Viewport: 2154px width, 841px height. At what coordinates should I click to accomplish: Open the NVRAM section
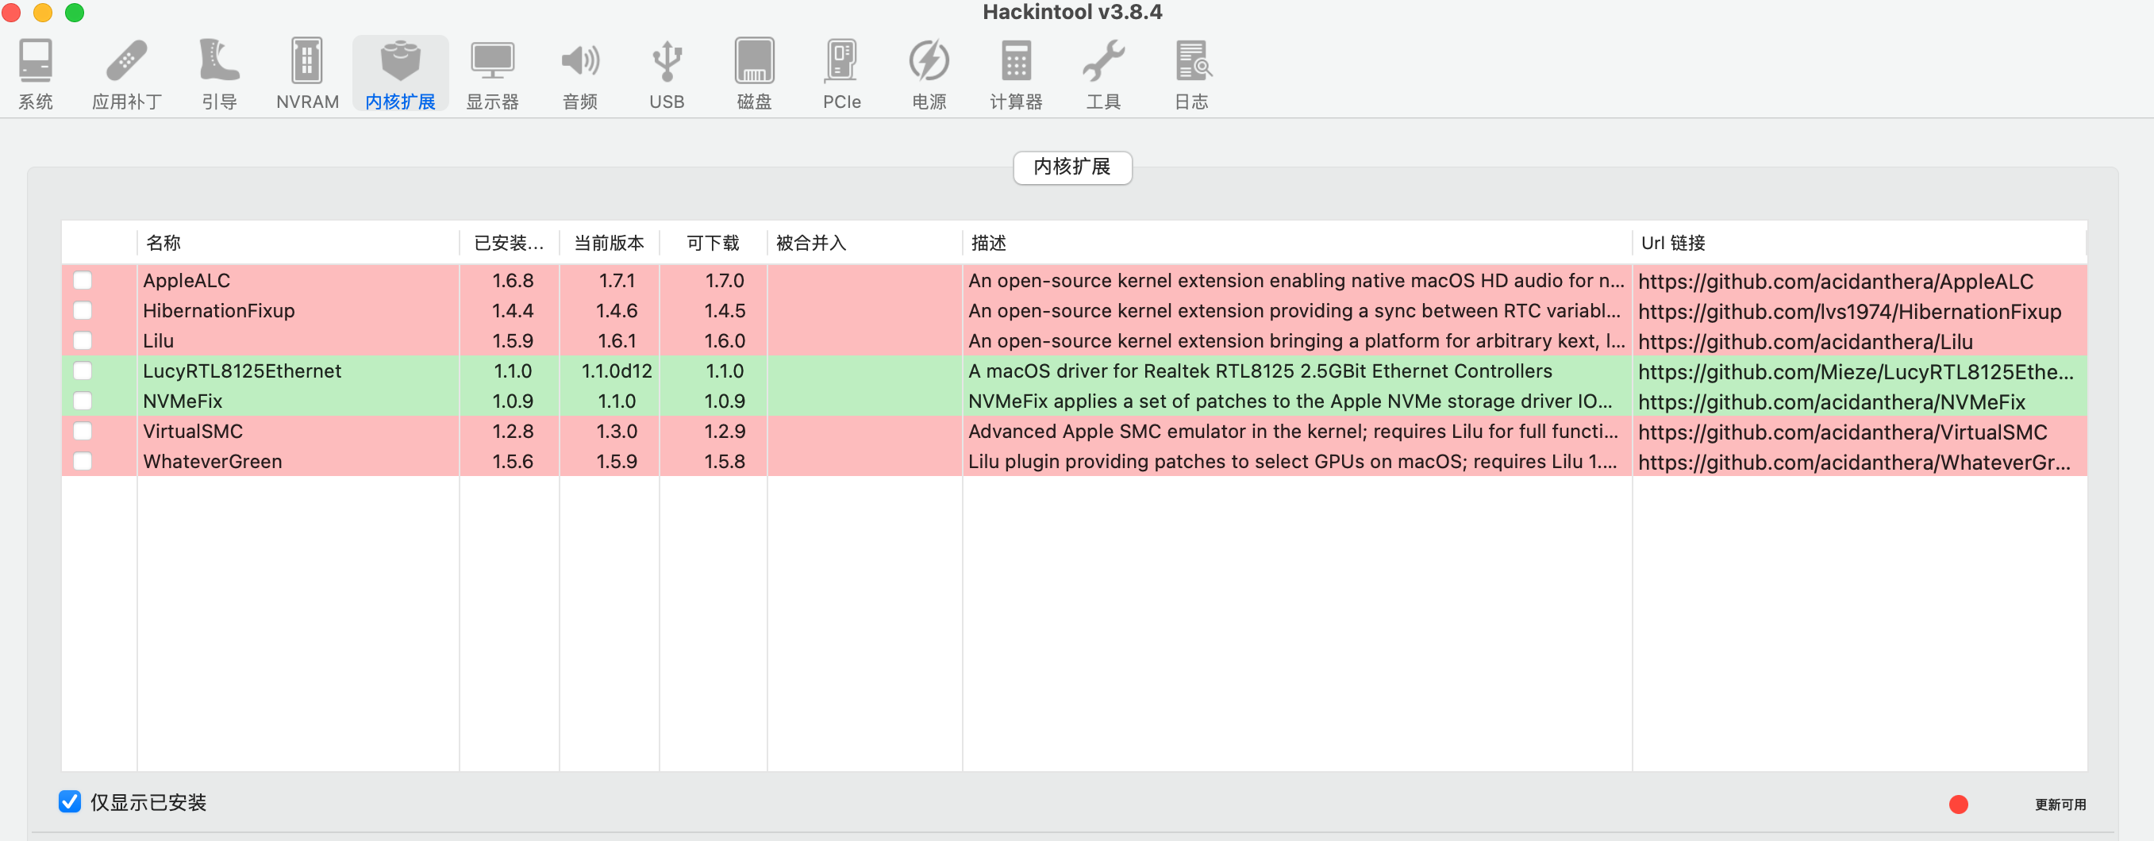pos(307,74)
